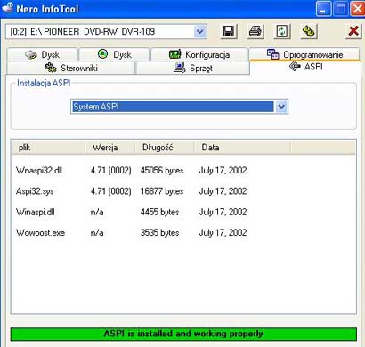Open the Konfiguracja tab
This screenshot has height=347, width=365.
click(199, 54)
